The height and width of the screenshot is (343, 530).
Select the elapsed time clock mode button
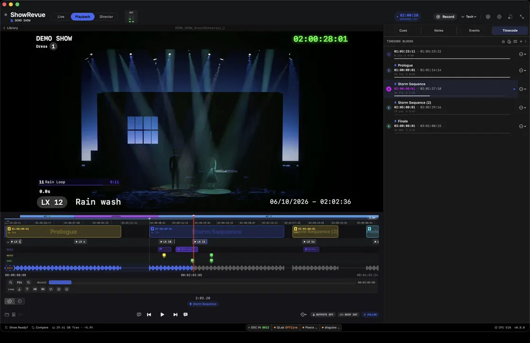coord(9,301)
